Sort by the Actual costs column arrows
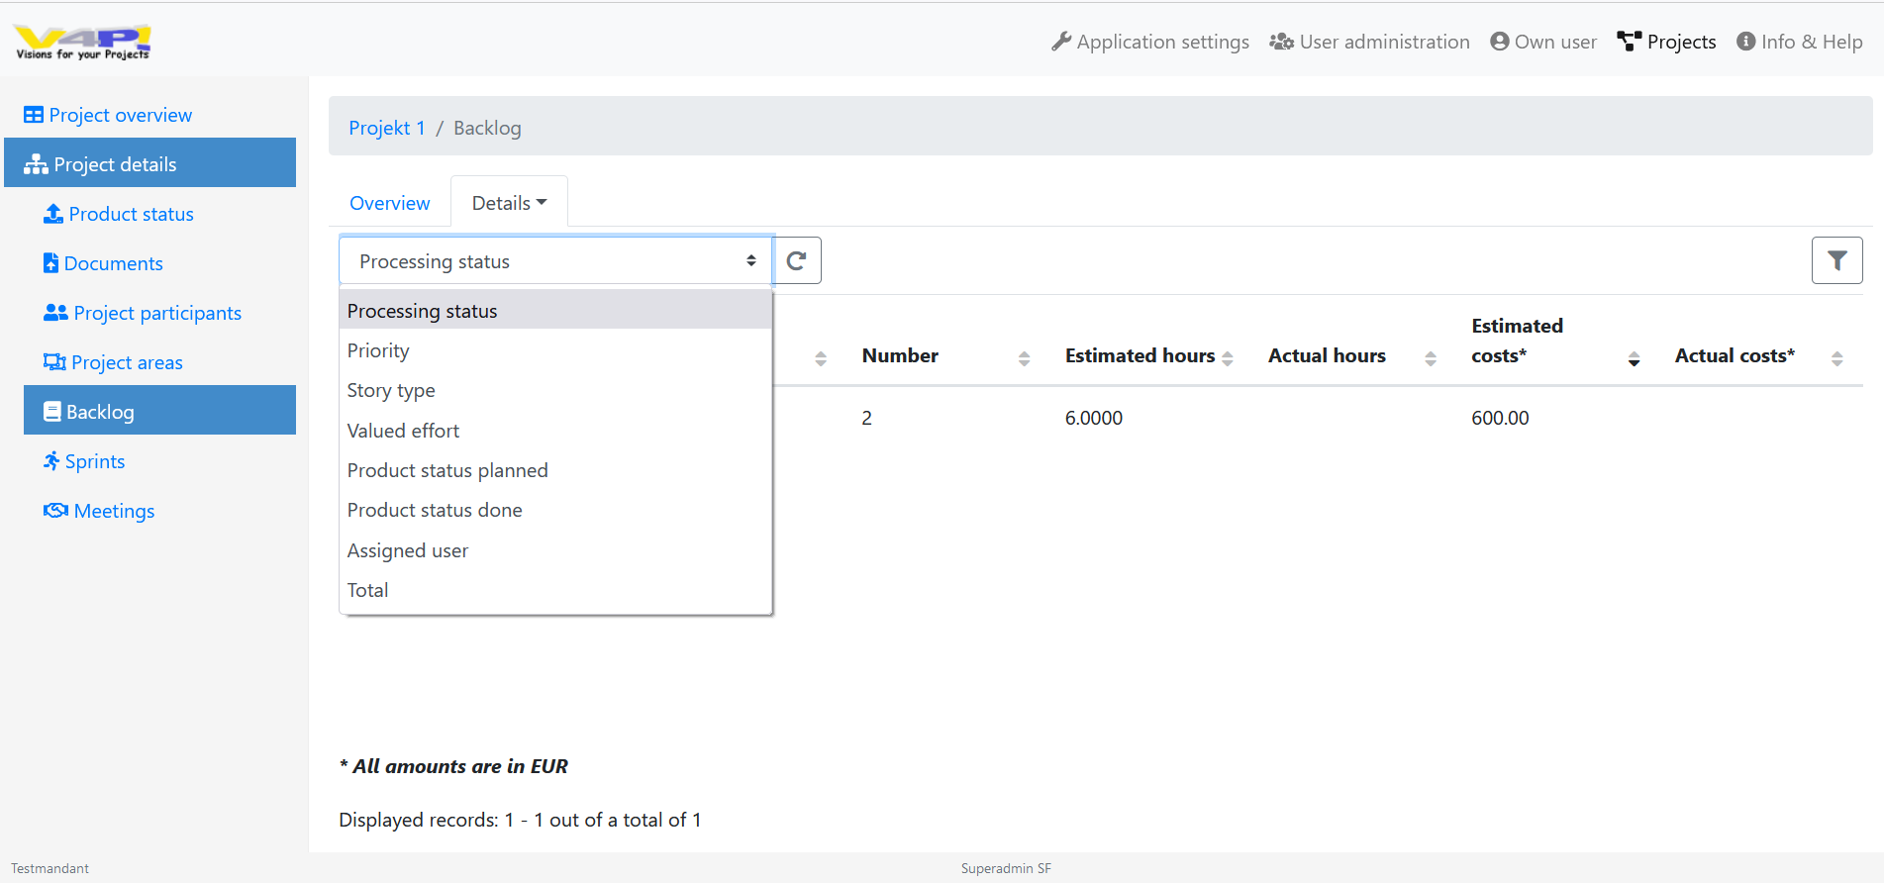 click(x=1837, y=358)
